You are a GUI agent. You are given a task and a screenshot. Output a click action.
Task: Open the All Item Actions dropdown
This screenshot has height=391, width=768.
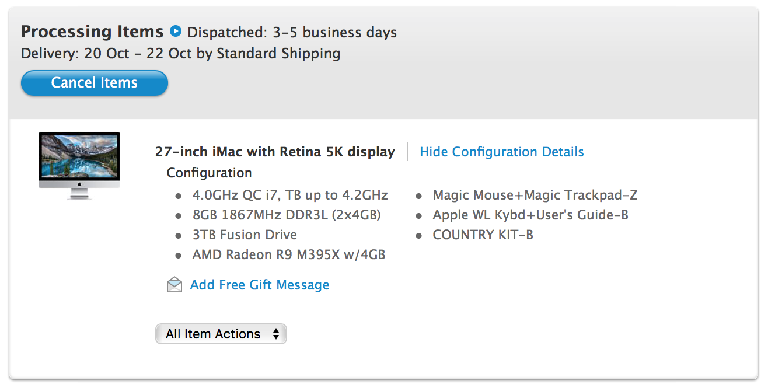(221, 334)
